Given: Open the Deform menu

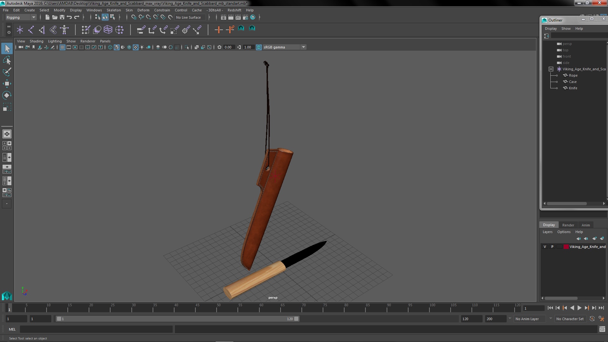Looking at the screenshot, I should click(143, 10).
